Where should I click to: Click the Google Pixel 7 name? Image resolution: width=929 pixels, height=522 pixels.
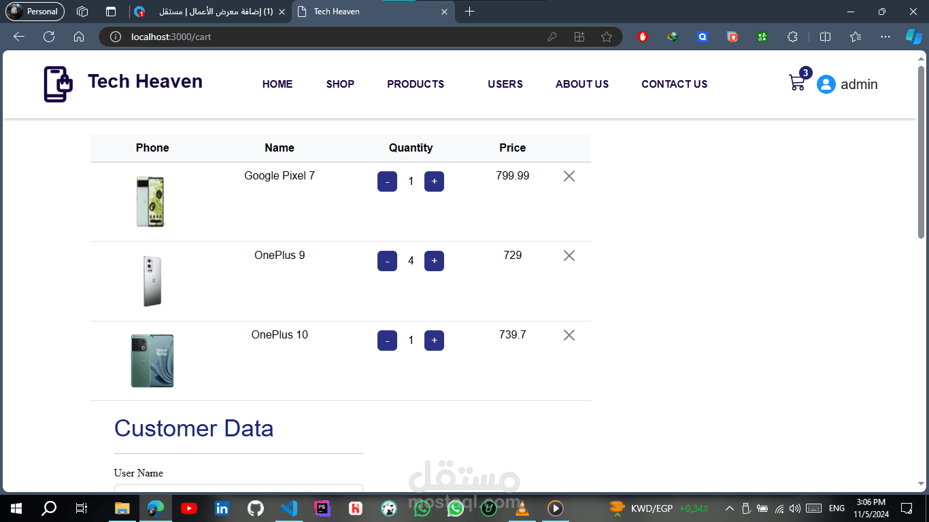click(280, 176)
